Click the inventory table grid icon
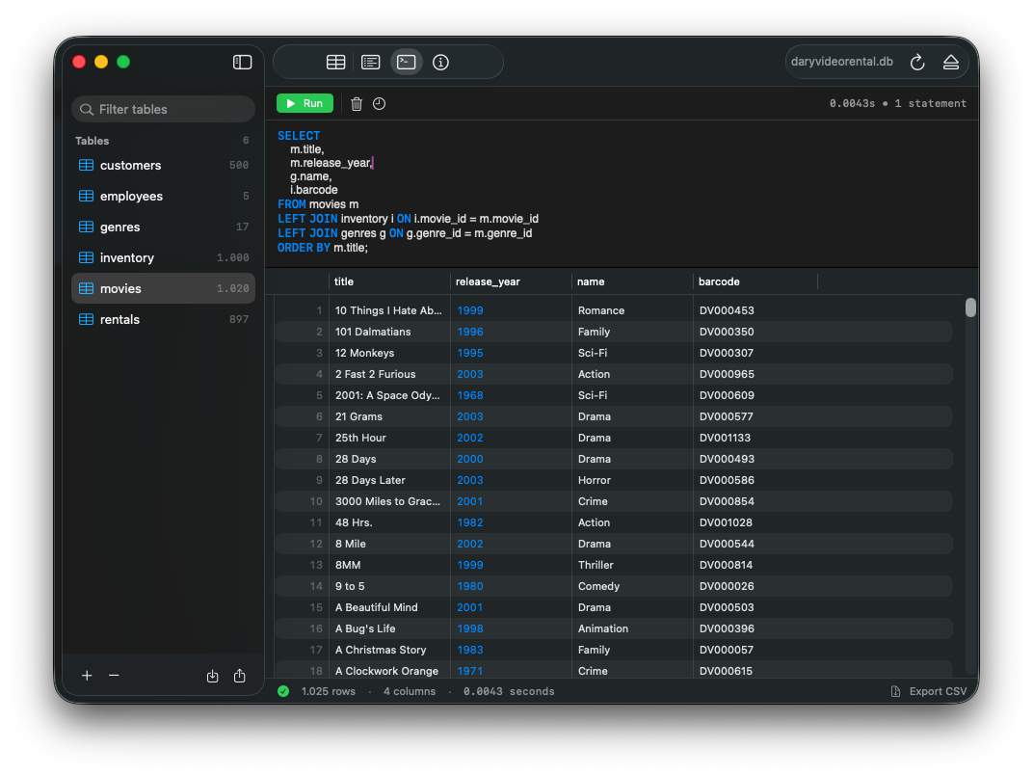Viewport: 1033px width, 775px height. (x=87, y=257)
